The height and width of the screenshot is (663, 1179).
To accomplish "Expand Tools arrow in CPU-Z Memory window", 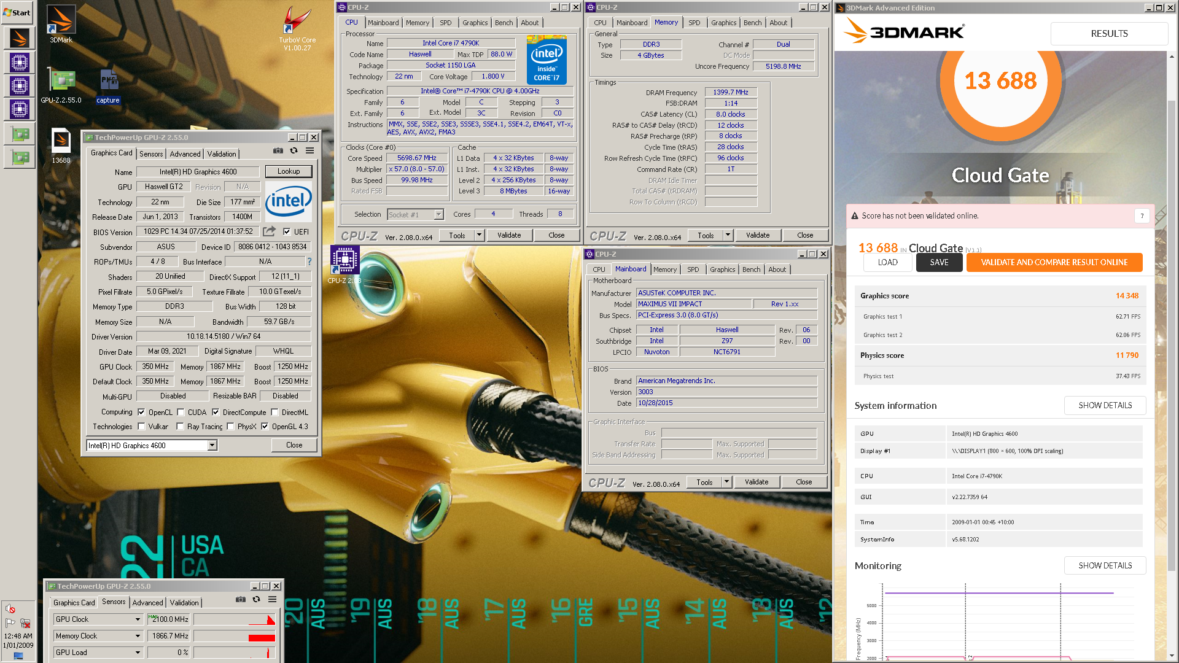I will [728, 235].
